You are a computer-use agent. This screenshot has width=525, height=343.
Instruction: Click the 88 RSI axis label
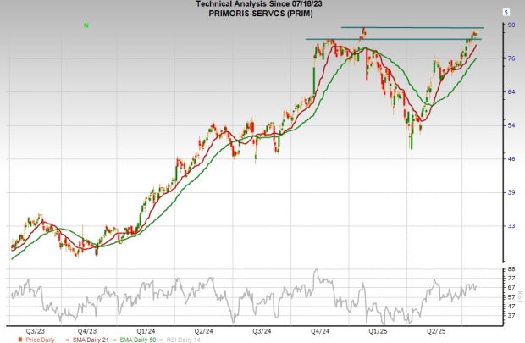point(511,269)
